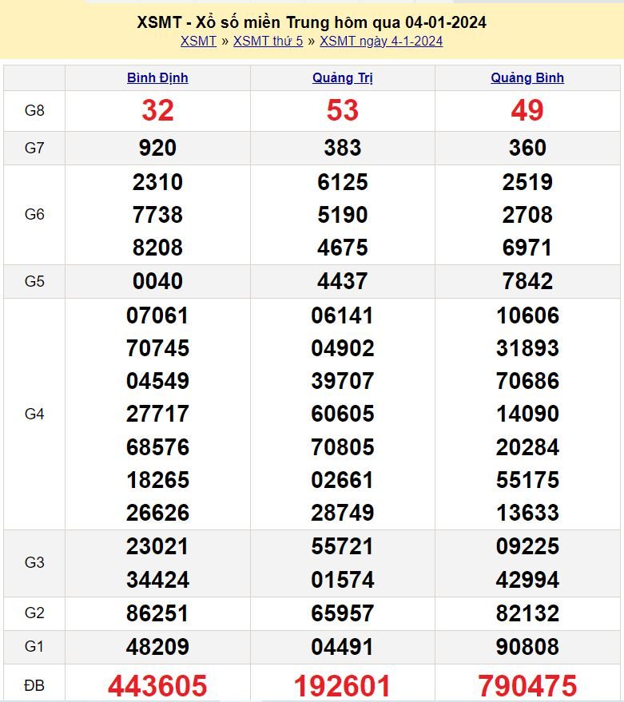Open the Bình Định province link
Viewport: 624px width, 702px height.
tap(157, 78)
